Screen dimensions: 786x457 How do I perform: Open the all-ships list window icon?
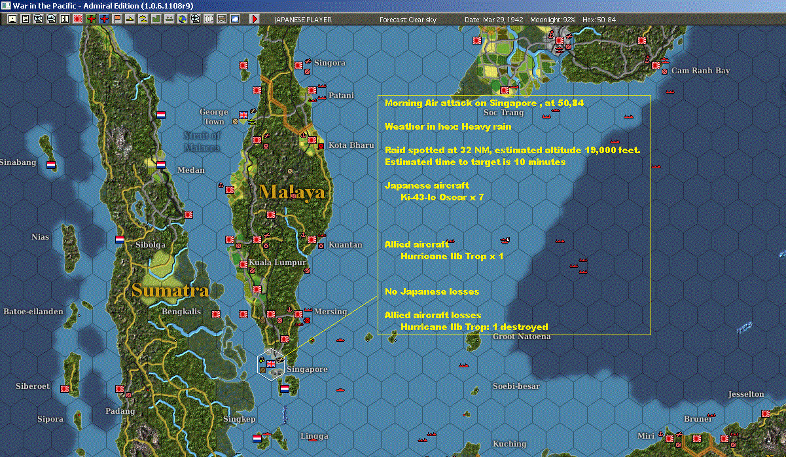[x=51, y=19]
